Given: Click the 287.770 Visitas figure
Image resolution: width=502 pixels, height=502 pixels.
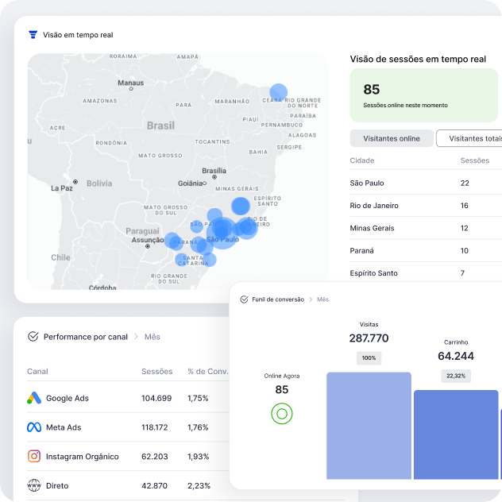Looking at the screenshot, I should click(x=369, y=338).
